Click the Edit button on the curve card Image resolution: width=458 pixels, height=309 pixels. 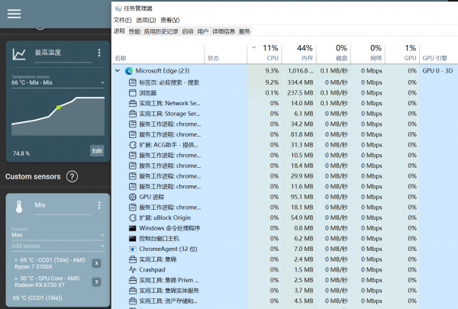pos(97,151)
